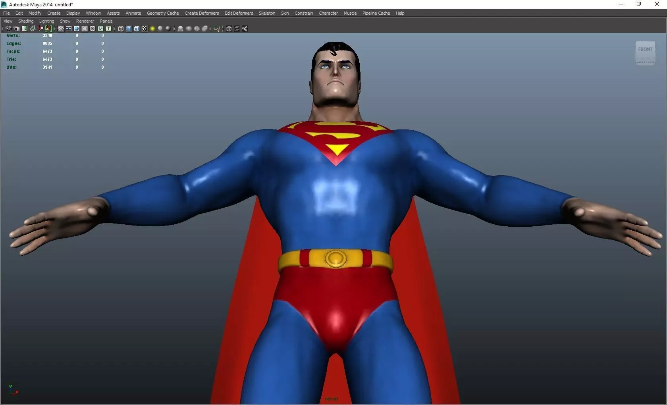Expand the panel Shading menu
667x405 pixels.
coord(26,21)
